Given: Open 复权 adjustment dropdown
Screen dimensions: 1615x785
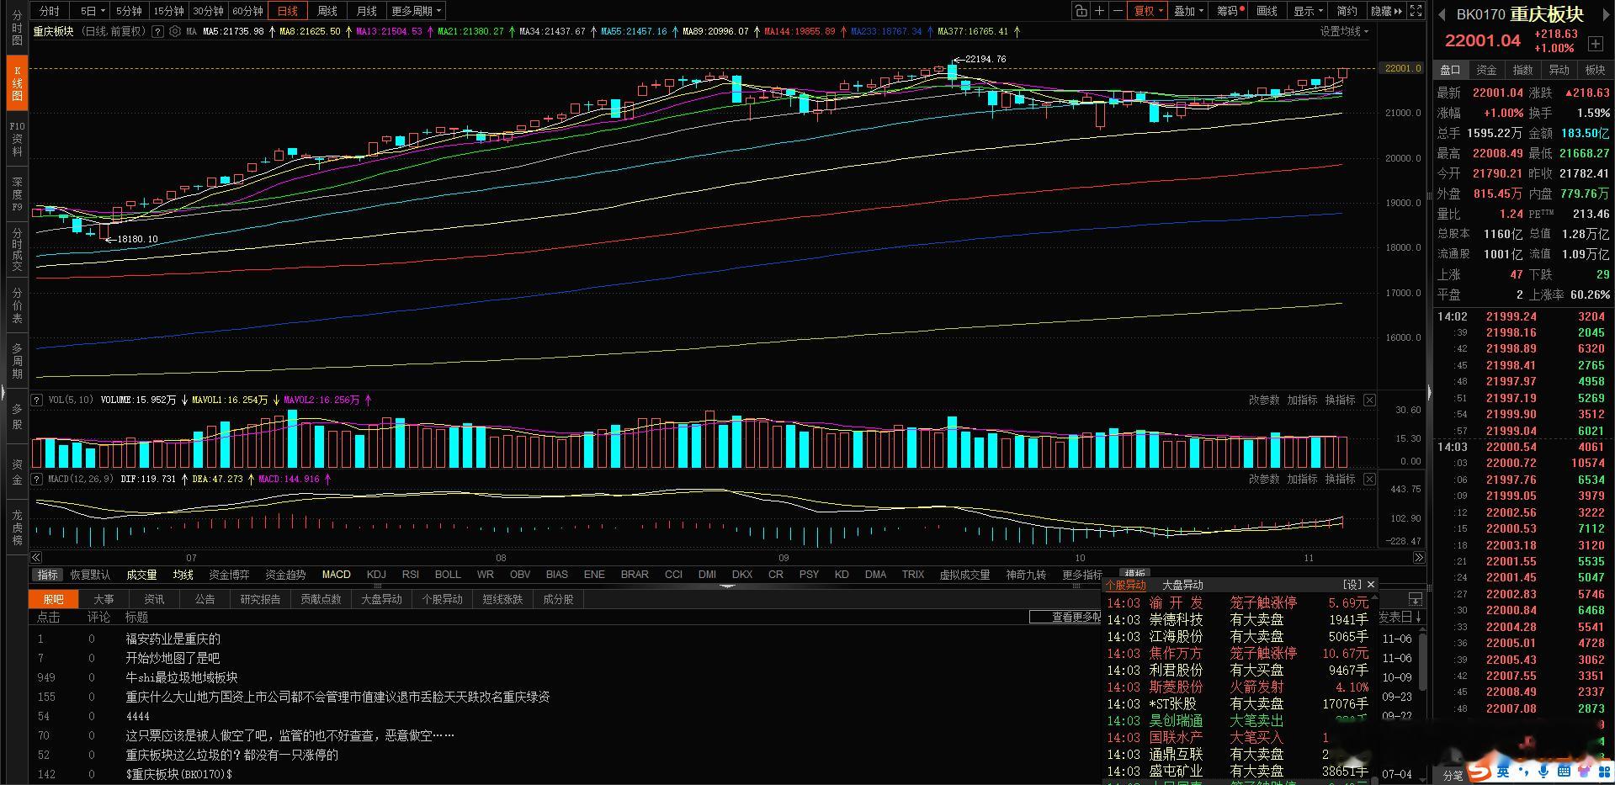Looking at the screenshot, I should tap(1149, 11).
